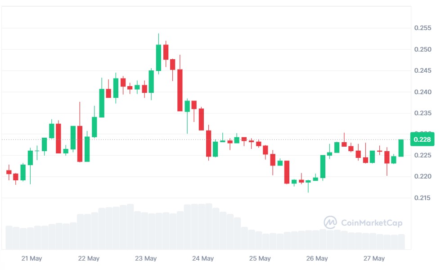
Task: Select the 22 May date label
Action: pyautogui.click(x=89, y=259)
